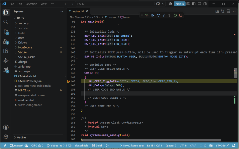
Task: Close the main.c tab
Action: 87,11
